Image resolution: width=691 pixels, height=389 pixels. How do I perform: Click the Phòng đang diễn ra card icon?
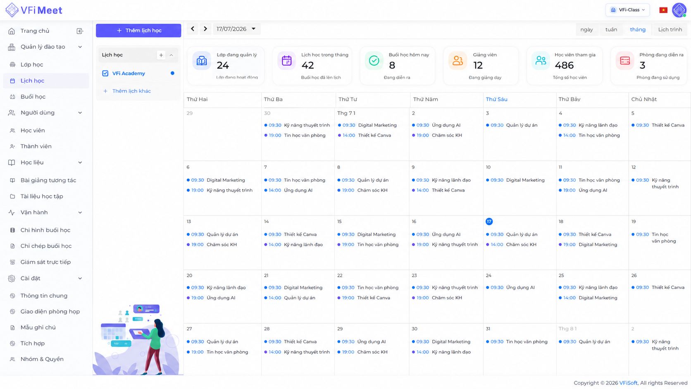click(625, 61)
